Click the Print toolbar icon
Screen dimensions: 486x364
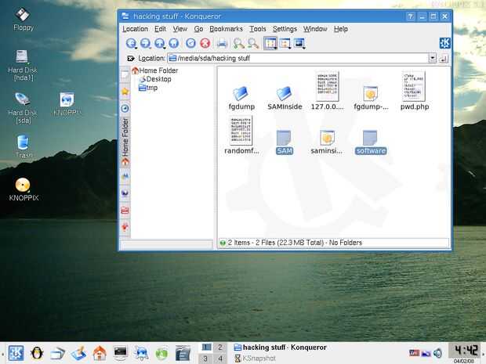coord(222,43)
